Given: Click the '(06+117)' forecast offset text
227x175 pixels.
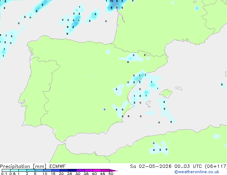Looking at the screenshot, I should coord(216,166).
